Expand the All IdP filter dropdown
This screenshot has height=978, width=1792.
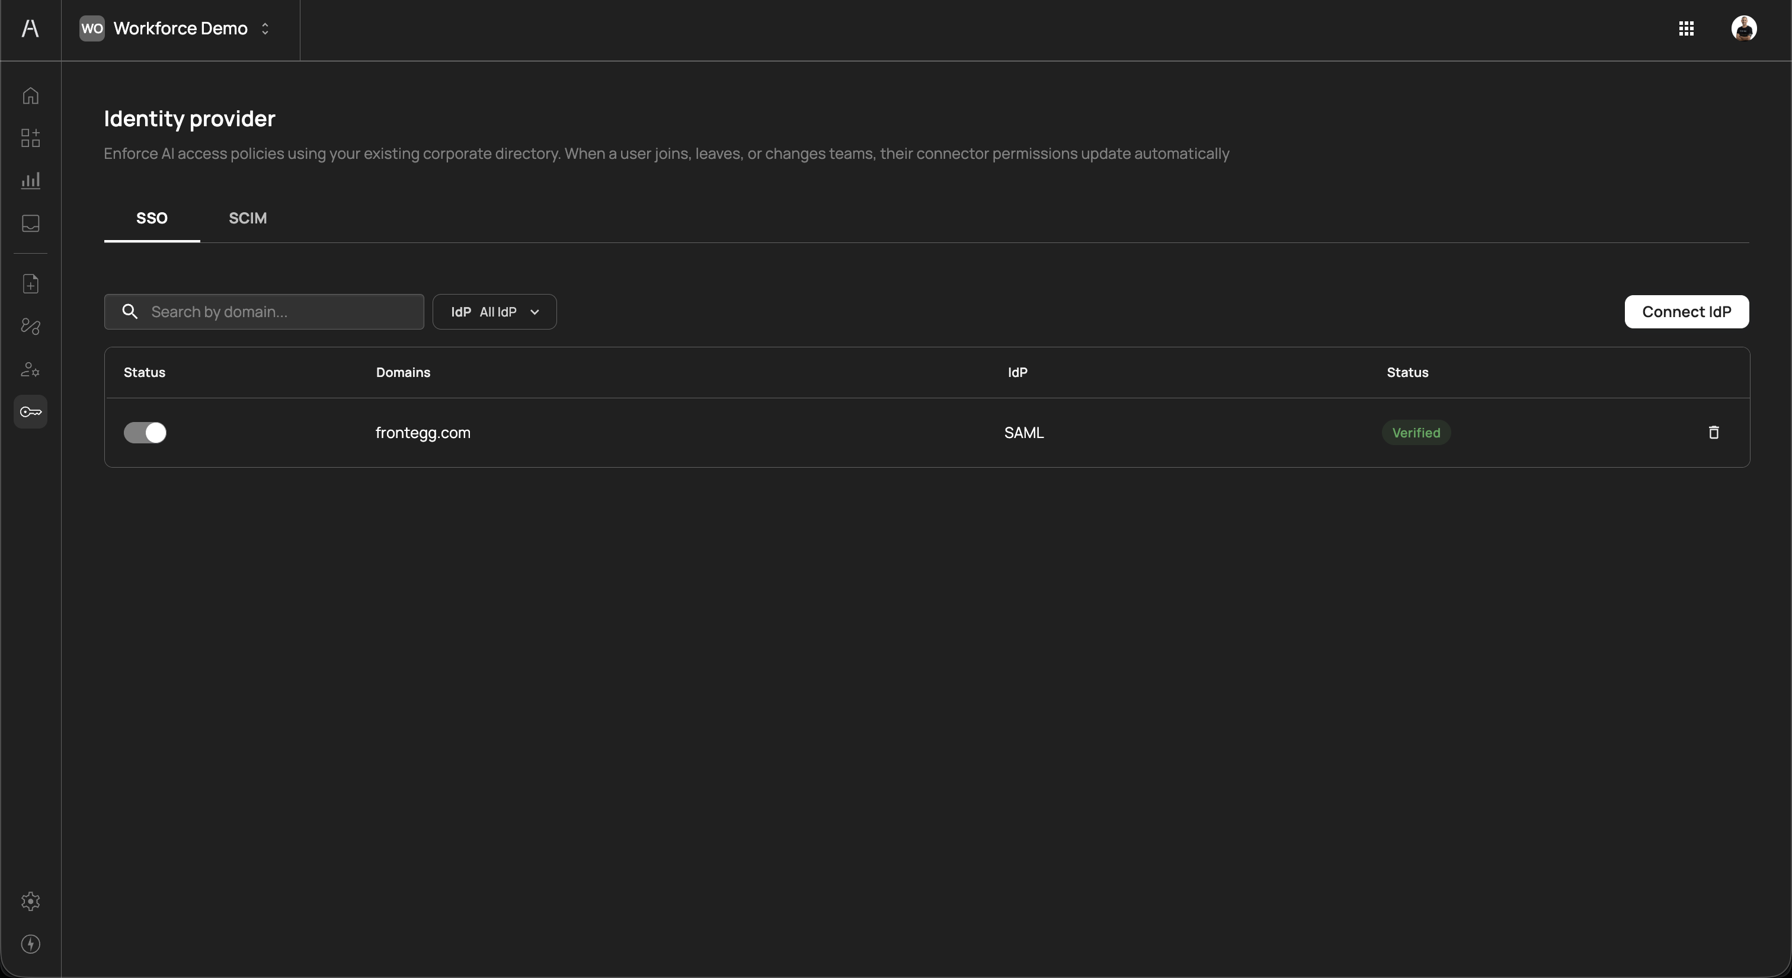494,312
